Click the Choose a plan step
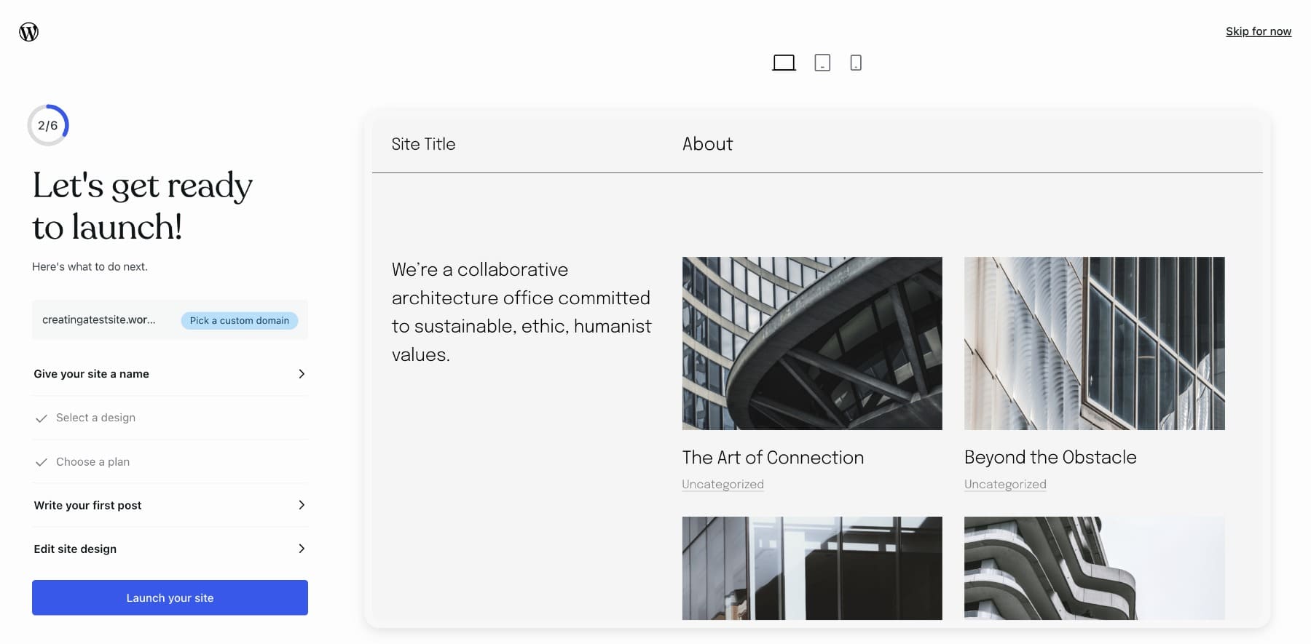The width and height of the screenshot is (1311, 644). tap(170, 461)
